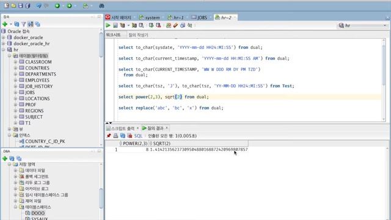Click the replace('abc','bc','x') query line
The image size is (391, 220).
(x=171, y=108)
